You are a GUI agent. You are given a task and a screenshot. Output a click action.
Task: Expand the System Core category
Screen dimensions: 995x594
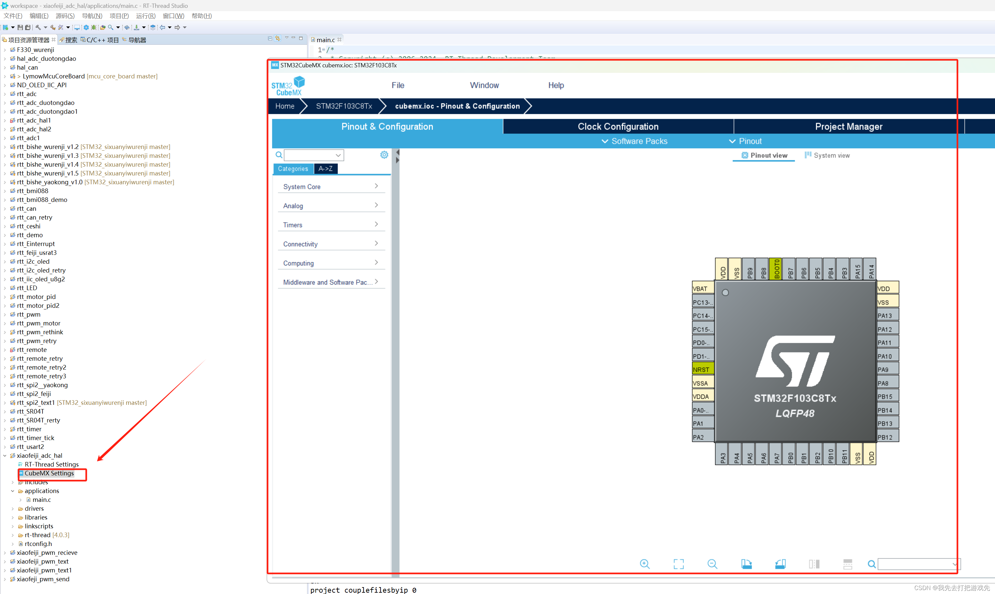point(331,187)
